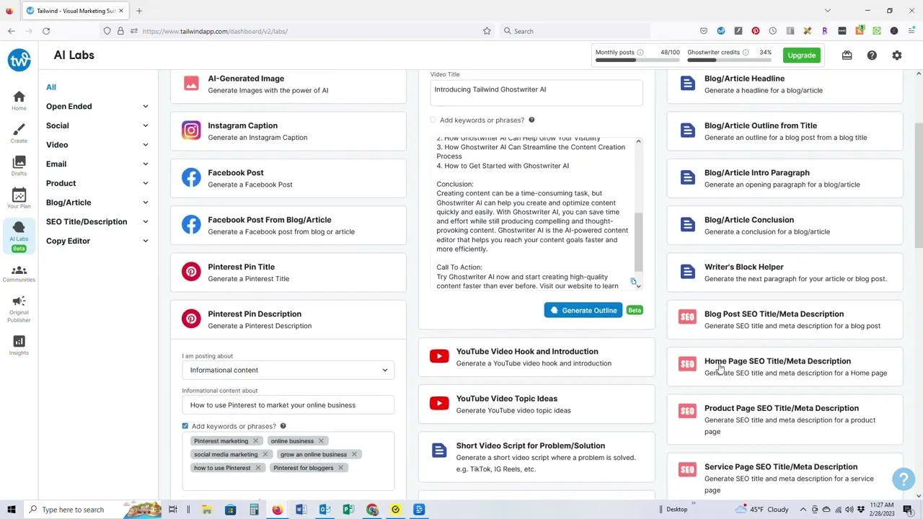The height and width of the screenshot is (519, 923).
Task: Open the I am posting about dropdown
Action: pos(288,370)
